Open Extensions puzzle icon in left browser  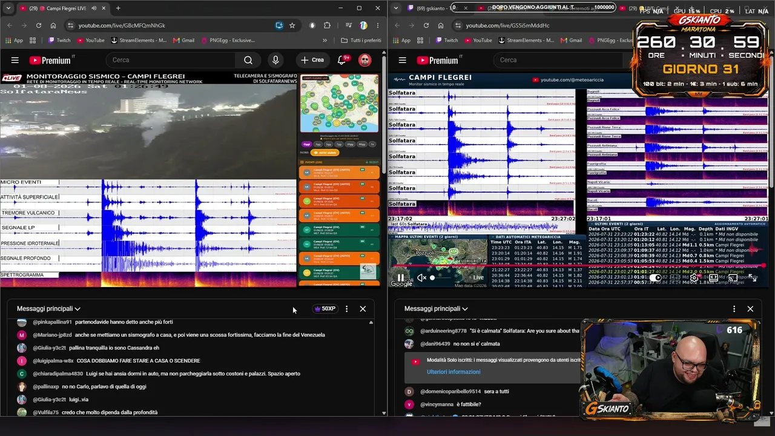328,25
